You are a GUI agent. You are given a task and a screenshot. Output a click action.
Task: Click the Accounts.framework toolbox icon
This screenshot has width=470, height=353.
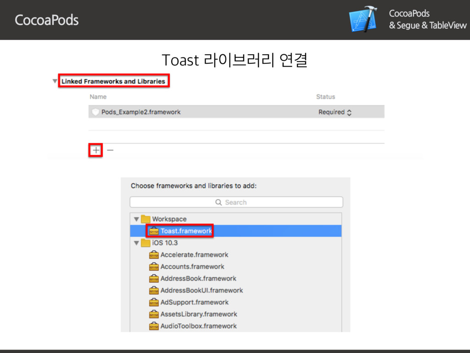click(154, 267)
